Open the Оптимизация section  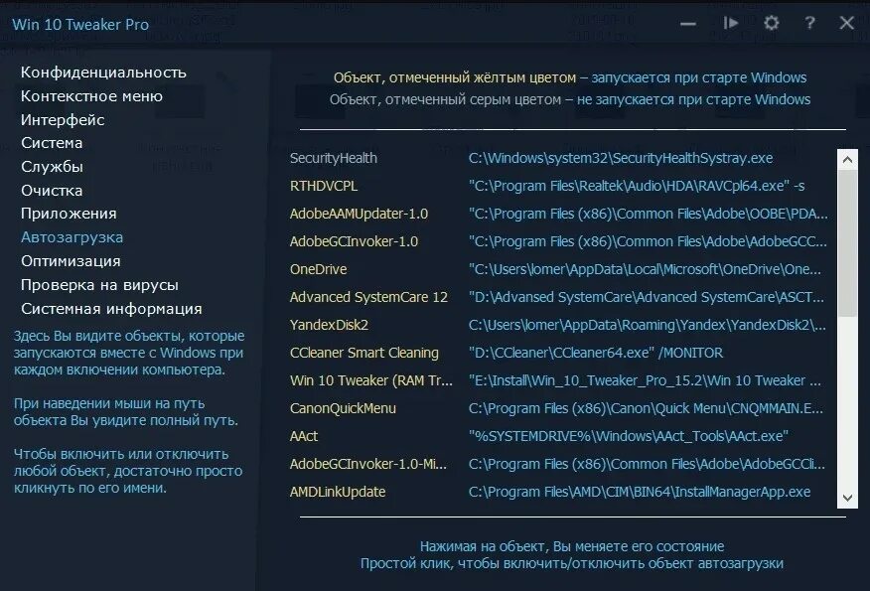[x=71, y=261]
